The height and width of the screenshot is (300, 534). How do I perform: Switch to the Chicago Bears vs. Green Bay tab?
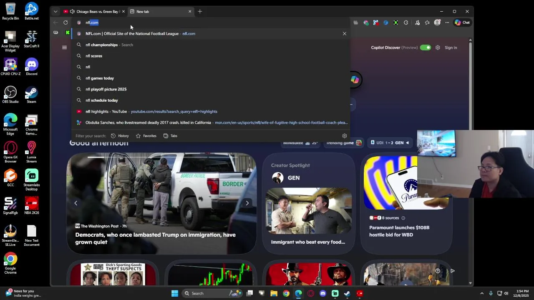(x=94, y=11)
